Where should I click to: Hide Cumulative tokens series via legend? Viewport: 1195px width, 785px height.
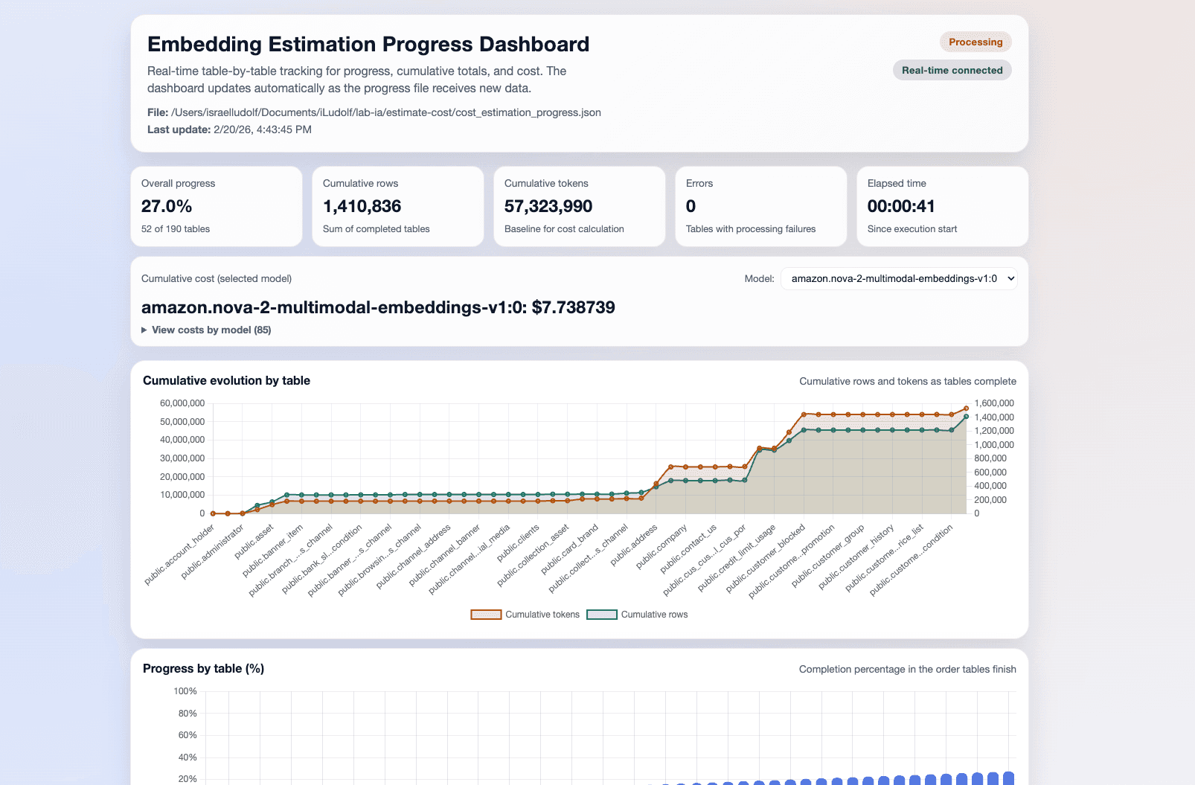point(542,614)
